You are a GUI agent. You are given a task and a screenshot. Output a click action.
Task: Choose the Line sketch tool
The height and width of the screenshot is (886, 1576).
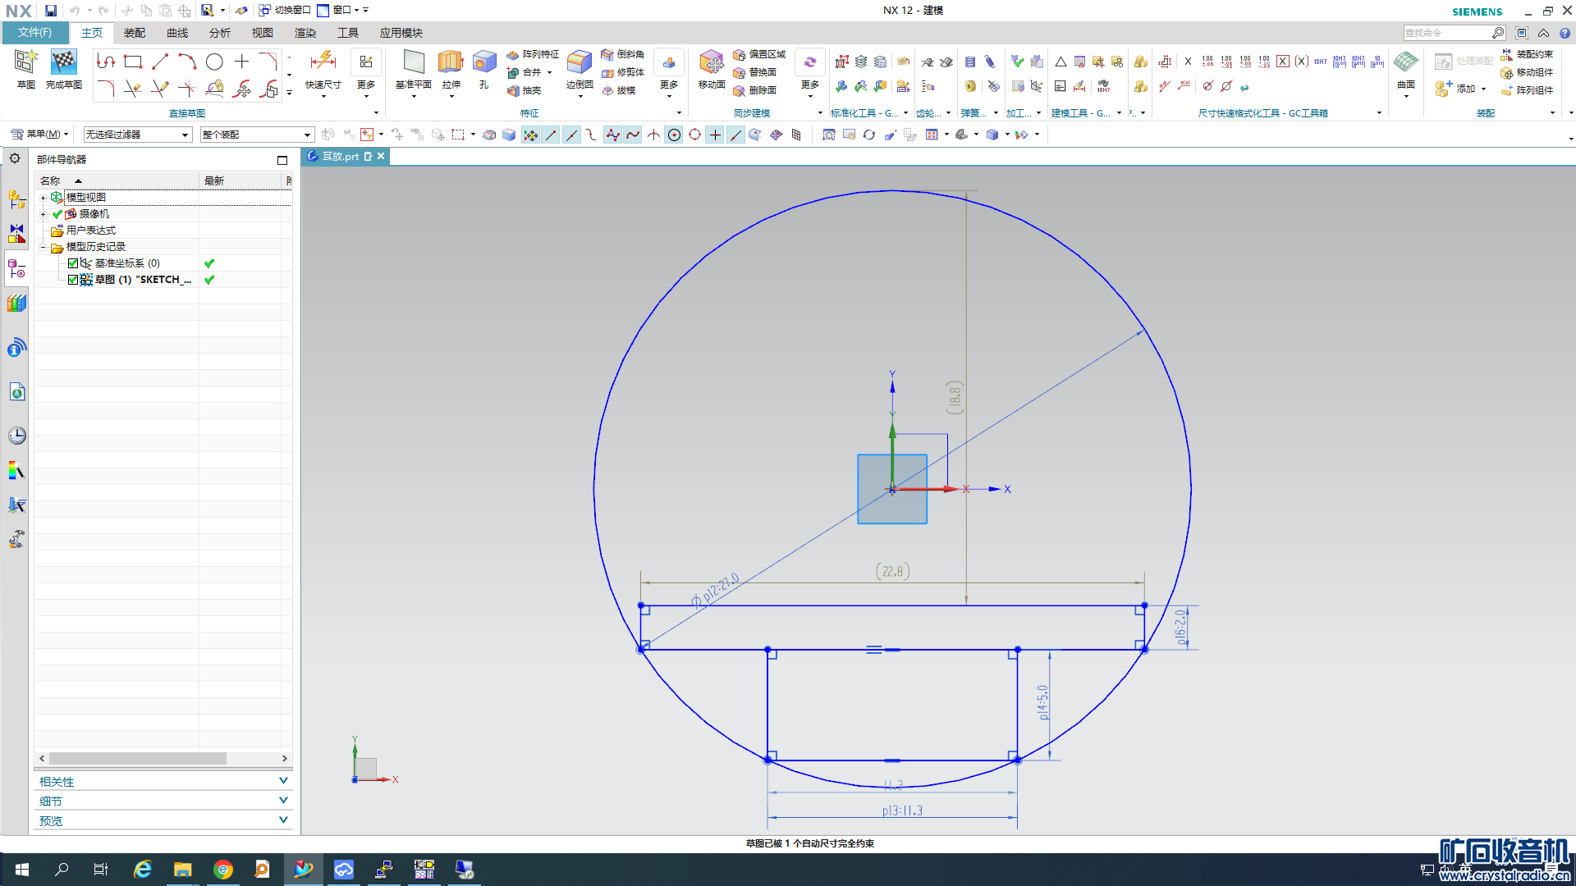click(160, 62)
